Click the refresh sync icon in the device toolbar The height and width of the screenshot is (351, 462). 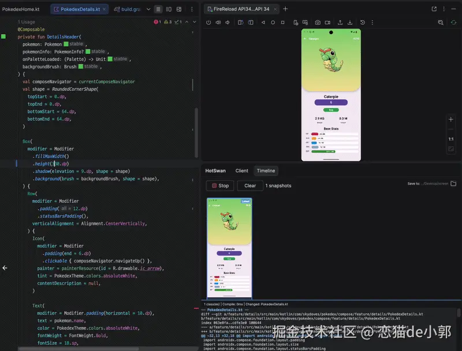coord(453,23)
